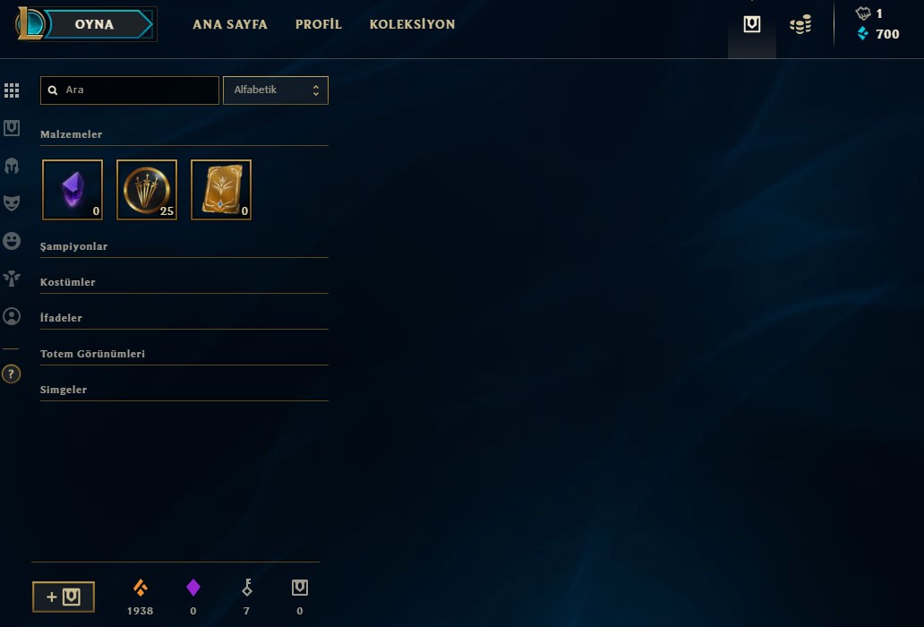Open the Alfabetik sort dropdown

coord(275,90)
